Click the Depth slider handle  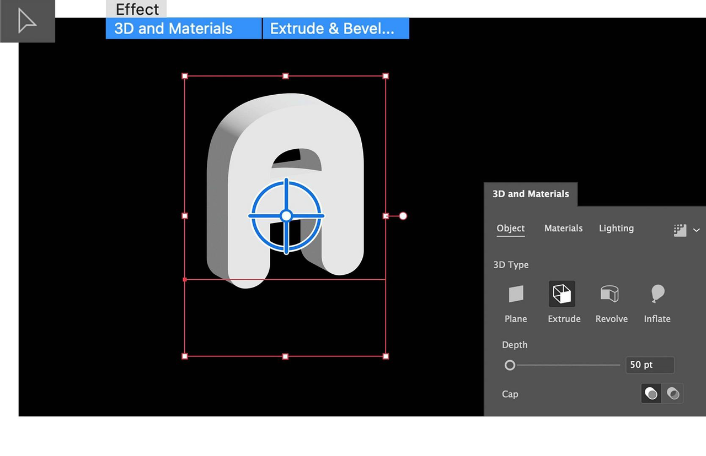pyautogui.click(x=510, y=365)
